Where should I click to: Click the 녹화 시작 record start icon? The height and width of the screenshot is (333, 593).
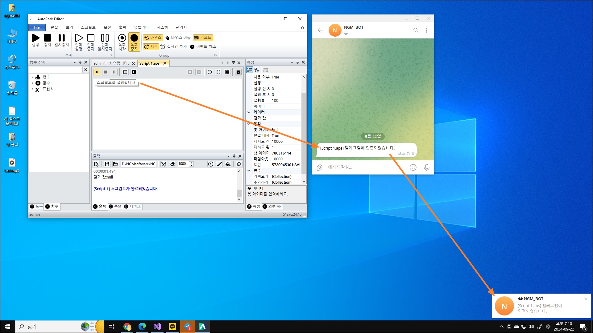(x=122, y=38)
